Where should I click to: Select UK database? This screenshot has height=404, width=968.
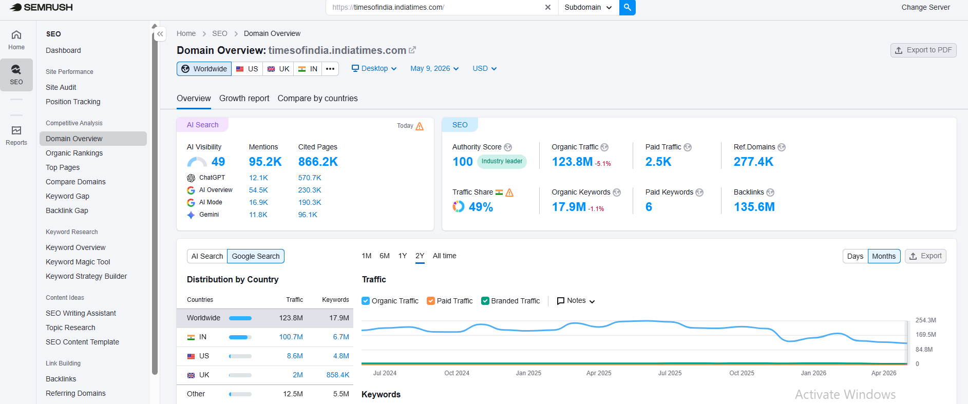point(278,69)
